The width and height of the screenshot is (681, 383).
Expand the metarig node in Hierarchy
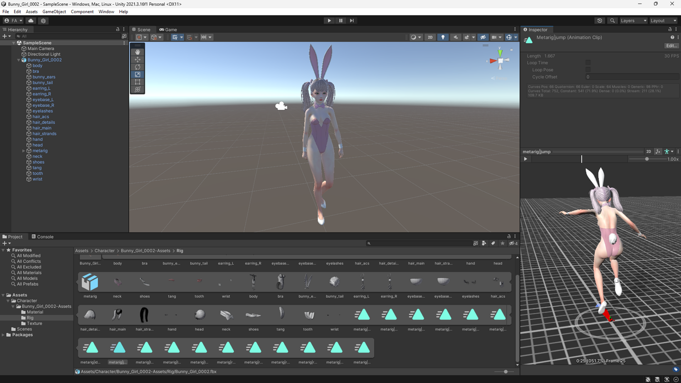24,151
